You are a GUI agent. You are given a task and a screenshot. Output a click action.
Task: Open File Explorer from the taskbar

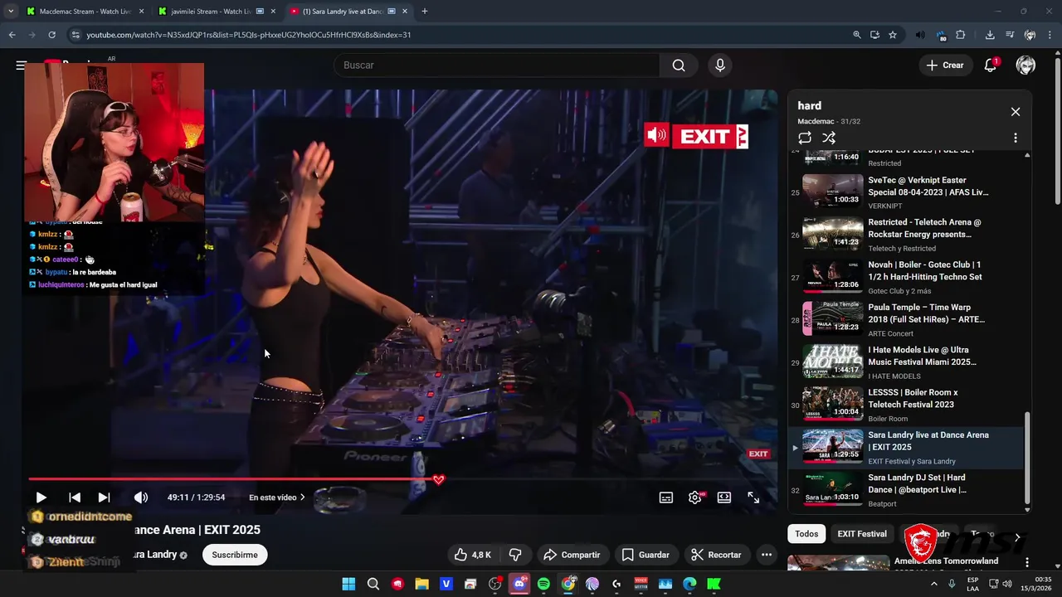click(x=421, y=584)
